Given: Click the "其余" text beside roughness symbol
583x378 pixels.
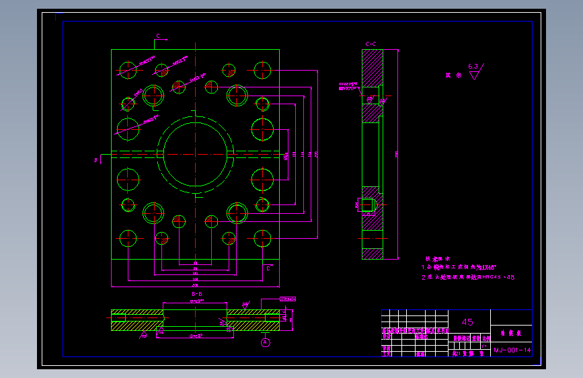Looking at the screenshot, I should tap(454, 75).
